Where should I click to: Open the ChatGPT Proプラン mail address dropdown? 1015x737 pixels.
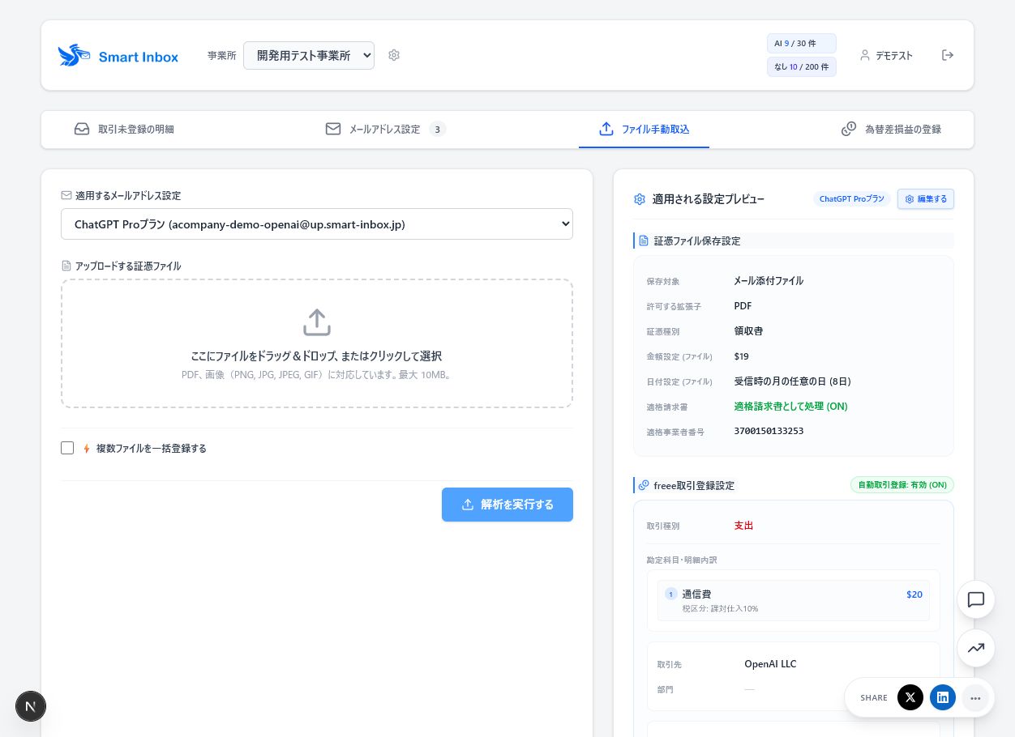point(317,224)
